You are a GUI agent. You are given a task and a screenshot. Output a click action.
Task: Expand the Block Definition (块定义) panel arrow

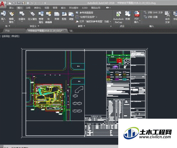tap(38, 26)
